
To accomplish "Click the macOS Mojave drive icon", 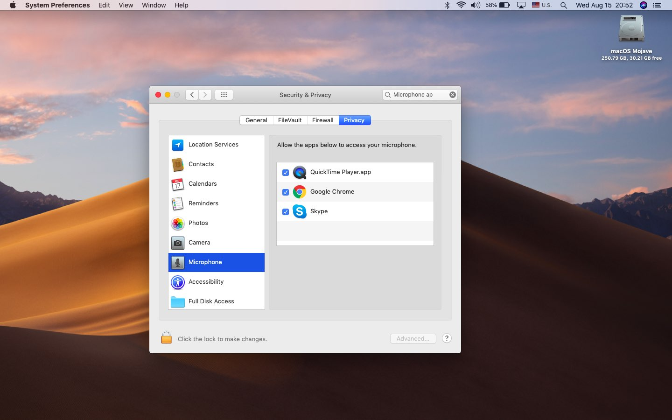I will coord(631,29).
